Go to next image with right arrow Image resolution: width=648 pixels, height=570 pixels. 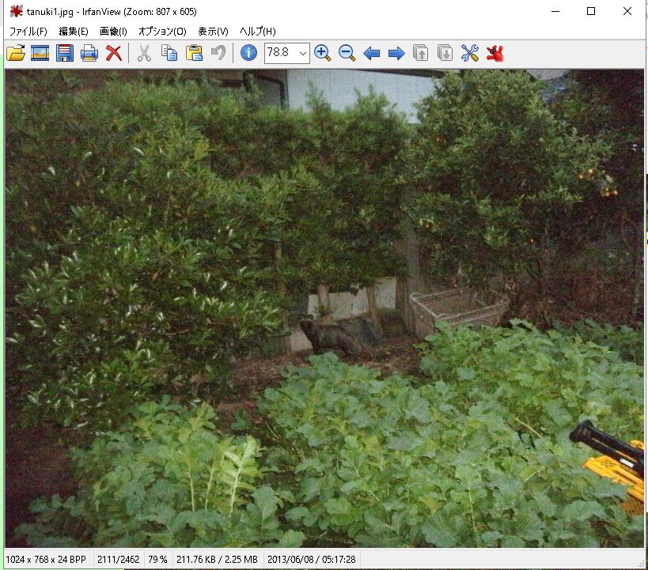point(396,54)
